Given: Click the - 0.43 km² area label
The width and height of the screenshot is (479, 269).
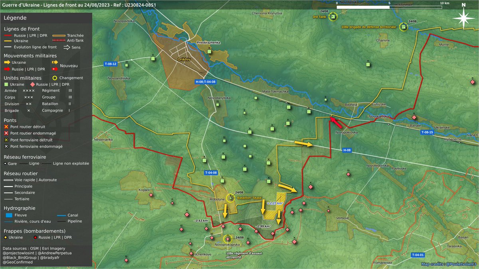Looking at the screenshot, I should click(201, 220).
